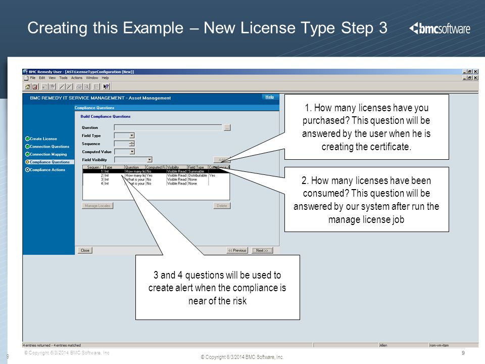The width and height of the screenshot is (485, 364).
Task: Go to Create License step
Action: (41, 139)
